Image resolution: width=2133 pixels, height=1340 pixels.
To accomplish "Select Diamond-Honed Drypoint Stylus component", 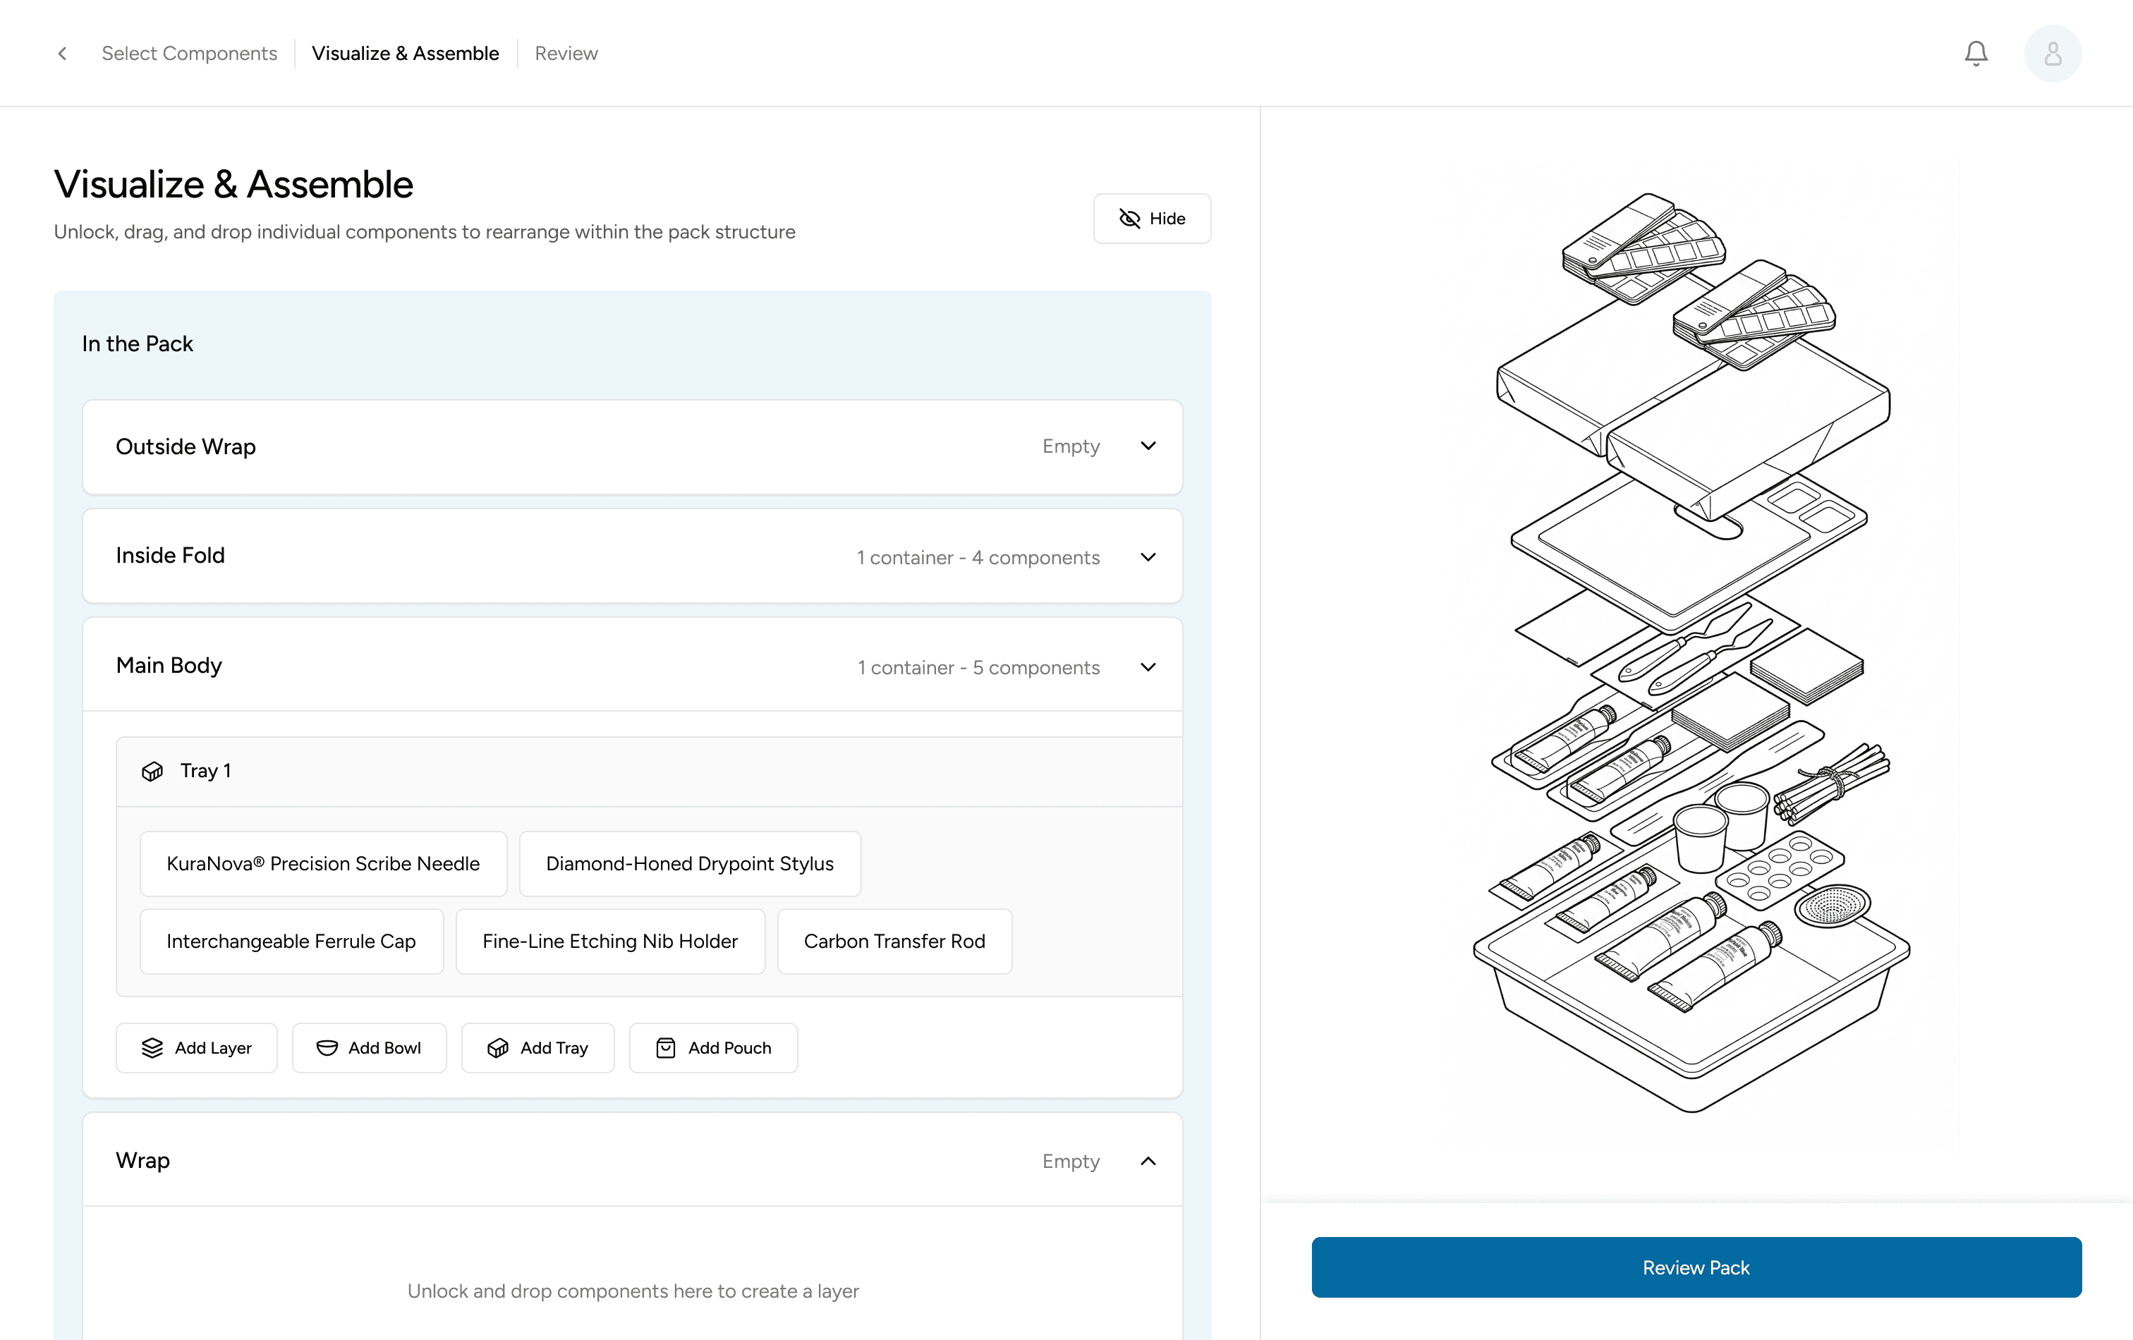I will point(689,863).
